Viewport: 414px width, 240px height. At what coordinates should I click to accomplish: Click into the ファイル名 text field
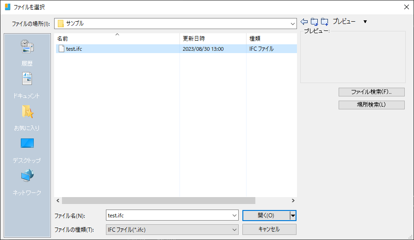click(169, 216)
